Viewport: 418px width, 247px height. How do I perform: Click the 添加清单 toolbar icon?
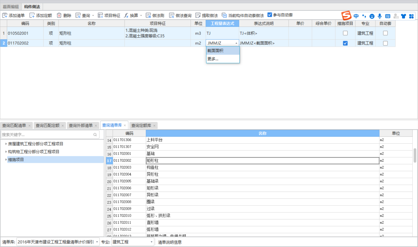click(5, 15)
